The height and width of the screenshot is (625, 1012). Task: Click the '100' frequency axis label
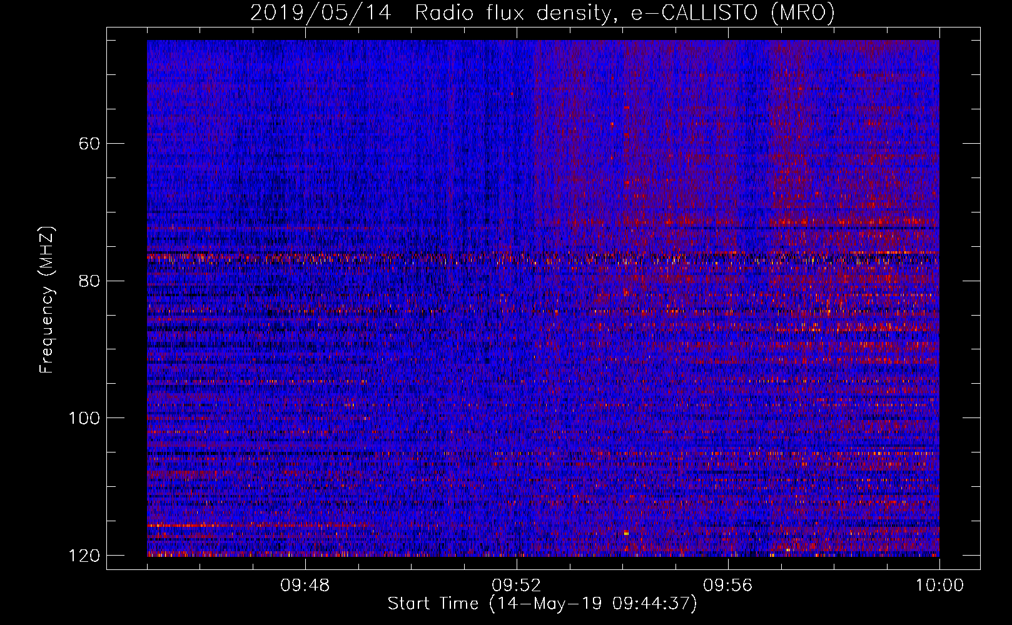pos(84,418)
